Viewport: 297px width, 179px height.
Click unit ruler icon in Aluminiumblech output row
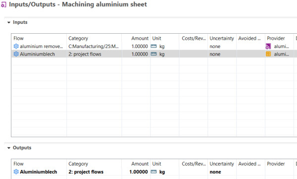pos(153,172)
